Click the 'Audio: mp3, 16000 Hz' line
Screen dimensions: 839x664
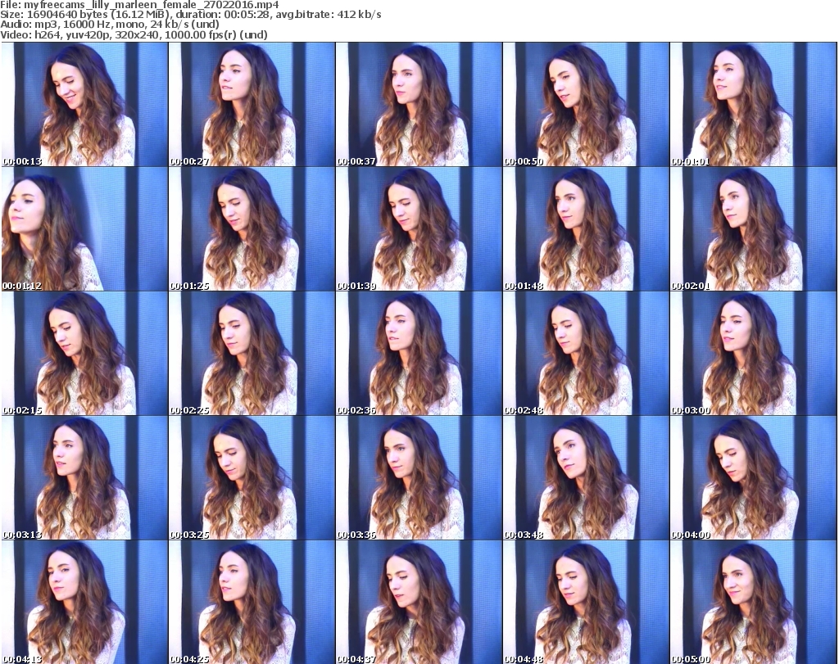(110, 25)
